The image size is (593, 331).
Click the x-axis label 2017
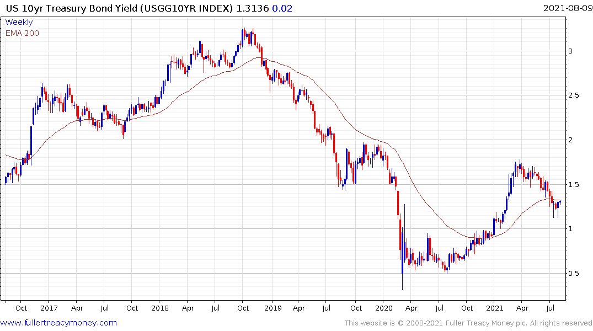coord(49,308)
